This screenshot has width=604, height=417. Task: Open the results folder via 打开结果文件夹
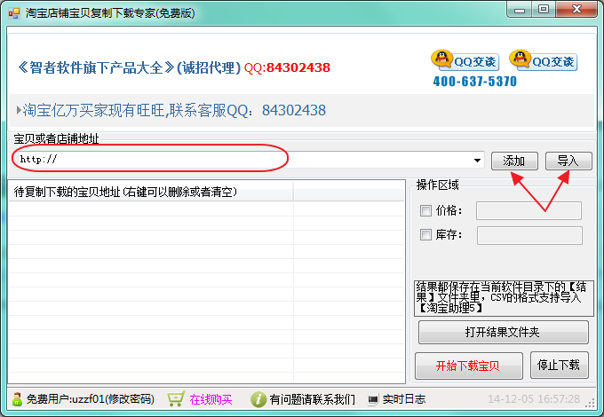[503, 332]
